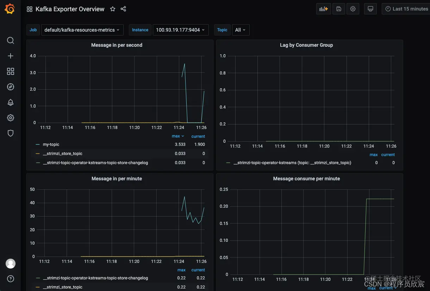Click the 1.900 current value for my-topic
430x291 pixels.
[x=199, y=144]
